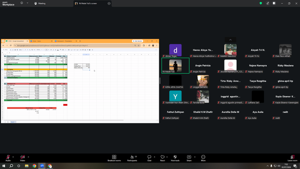Open video options arrow beside Video

[28, 157]
